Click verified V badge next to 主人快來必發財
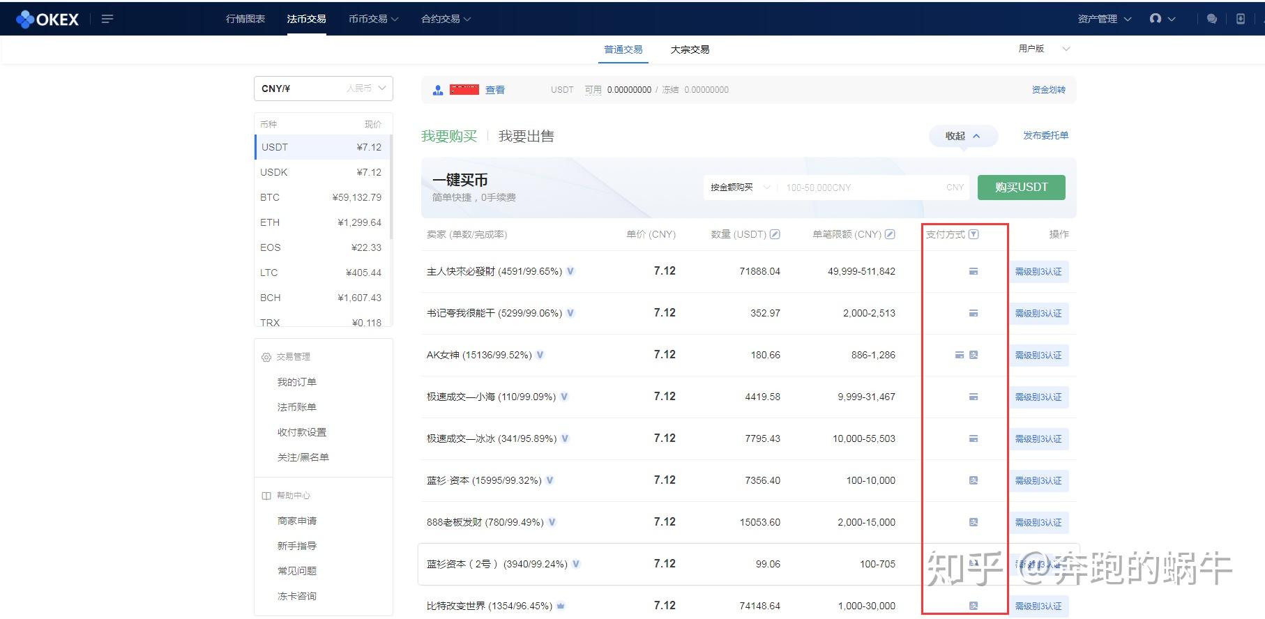 click(x=570, y=271)
